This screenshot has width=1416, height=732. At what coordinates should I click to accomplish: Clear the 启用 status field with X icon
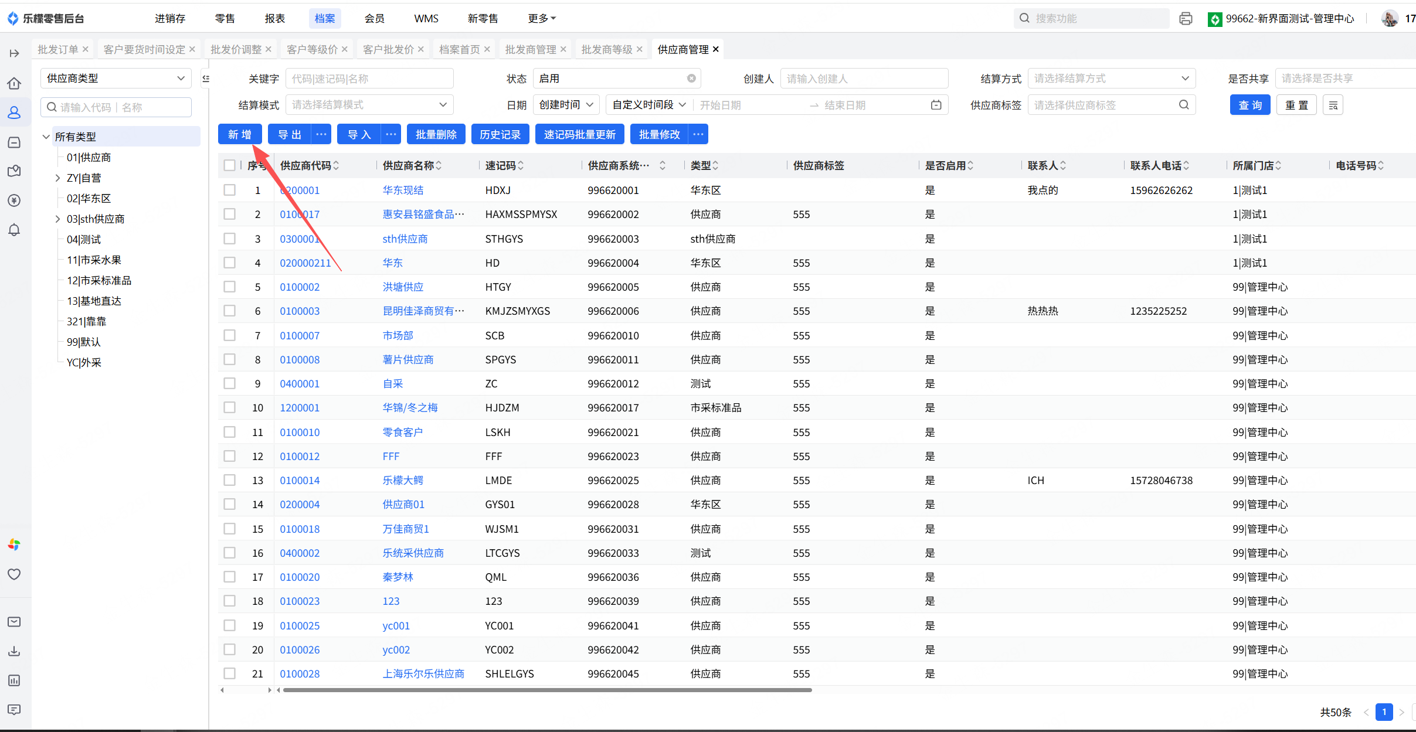(691, 79)
